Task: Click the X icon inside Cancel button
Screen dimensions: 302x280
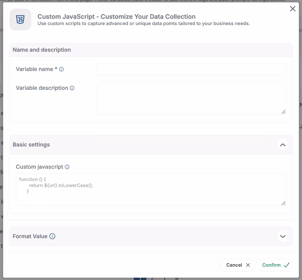Action: 248,265
